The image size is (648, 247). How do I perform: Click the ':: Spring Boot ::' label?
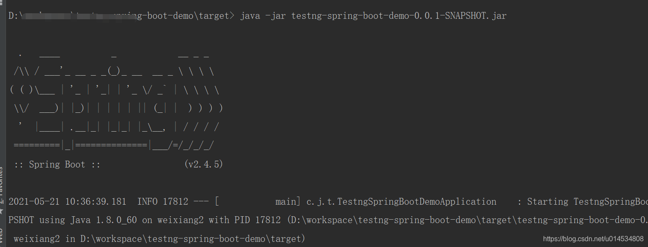coord(57,165)
